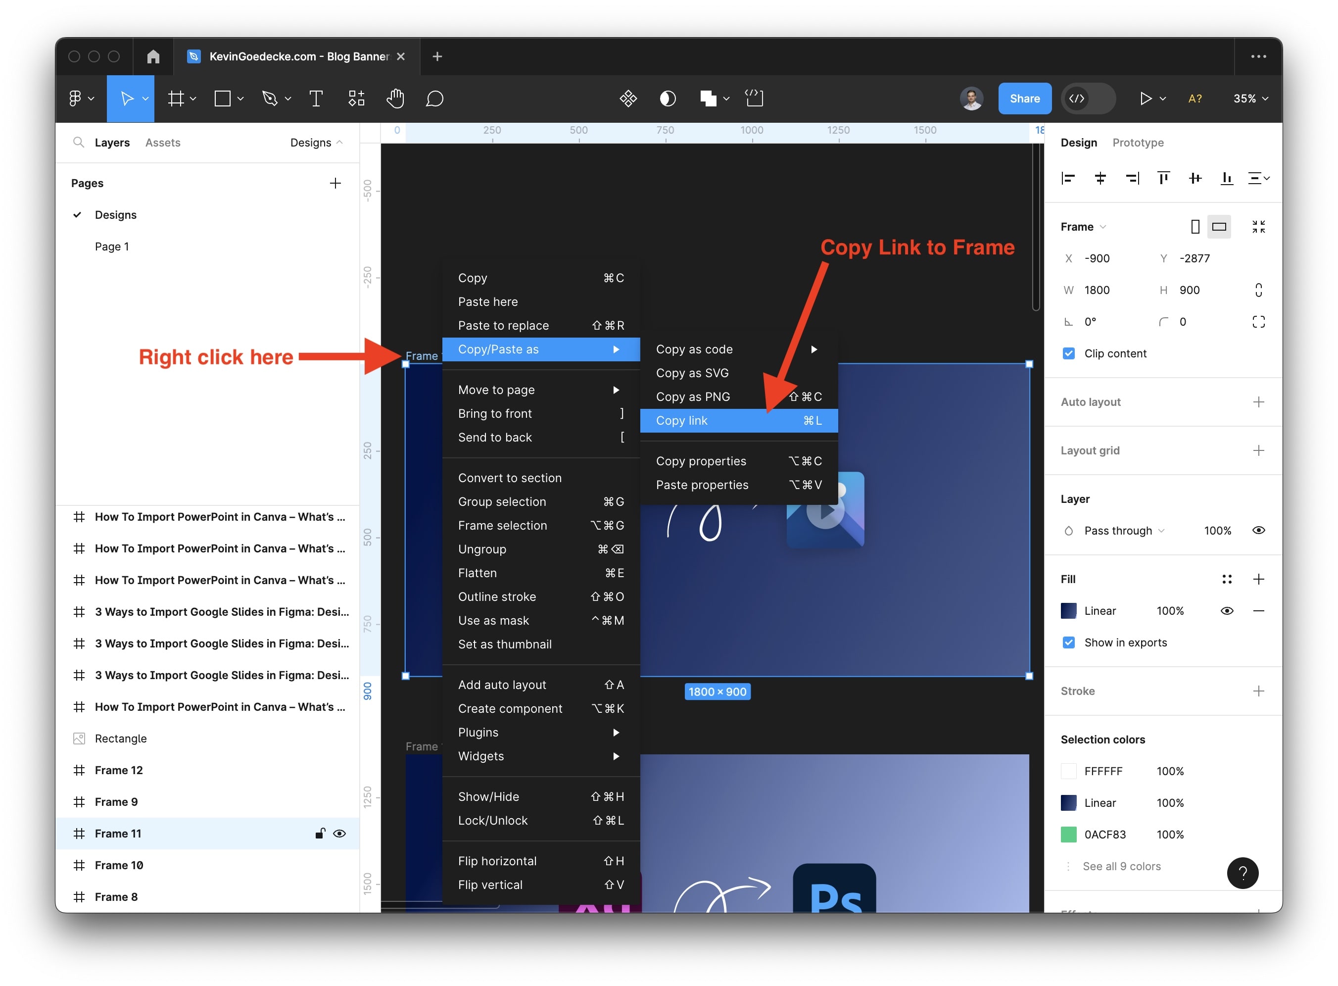Uncheck Show in exports checkbox
Viewport: 1338px width, 986px height.
1068,642
